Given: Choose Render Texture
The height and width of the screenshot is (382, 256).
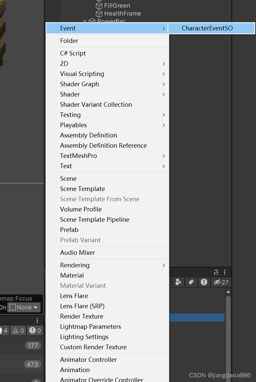Looking at the screenshot, I should (107, 316).
